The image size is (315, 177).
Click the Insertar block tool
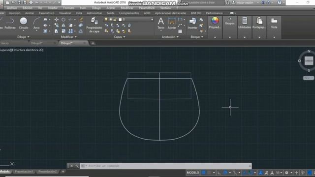(x=192, y=23)
